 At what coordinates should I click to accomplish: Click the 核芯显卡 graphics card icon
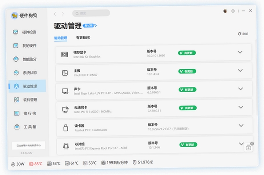(65, 54)
